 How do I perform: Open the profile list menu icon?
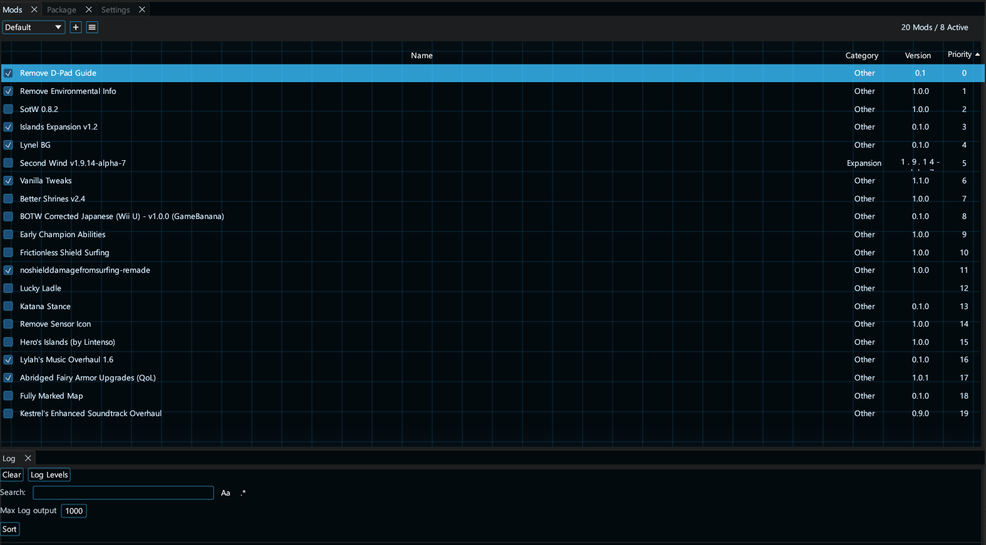tap(92, 28)
